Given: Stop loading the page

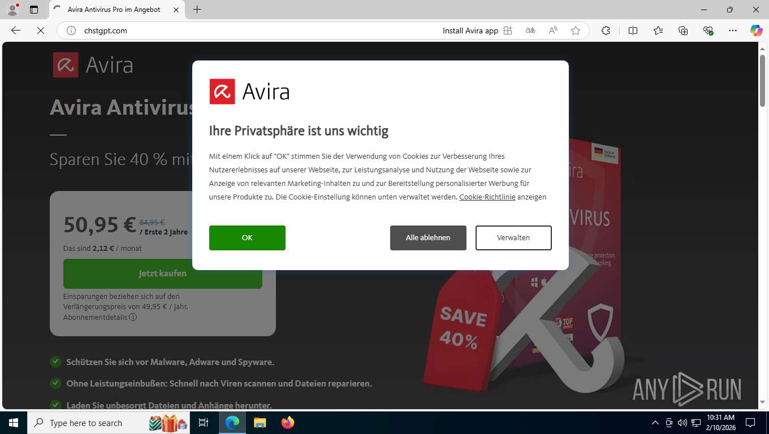Looking at the screenshot, I should coord(41,31).
